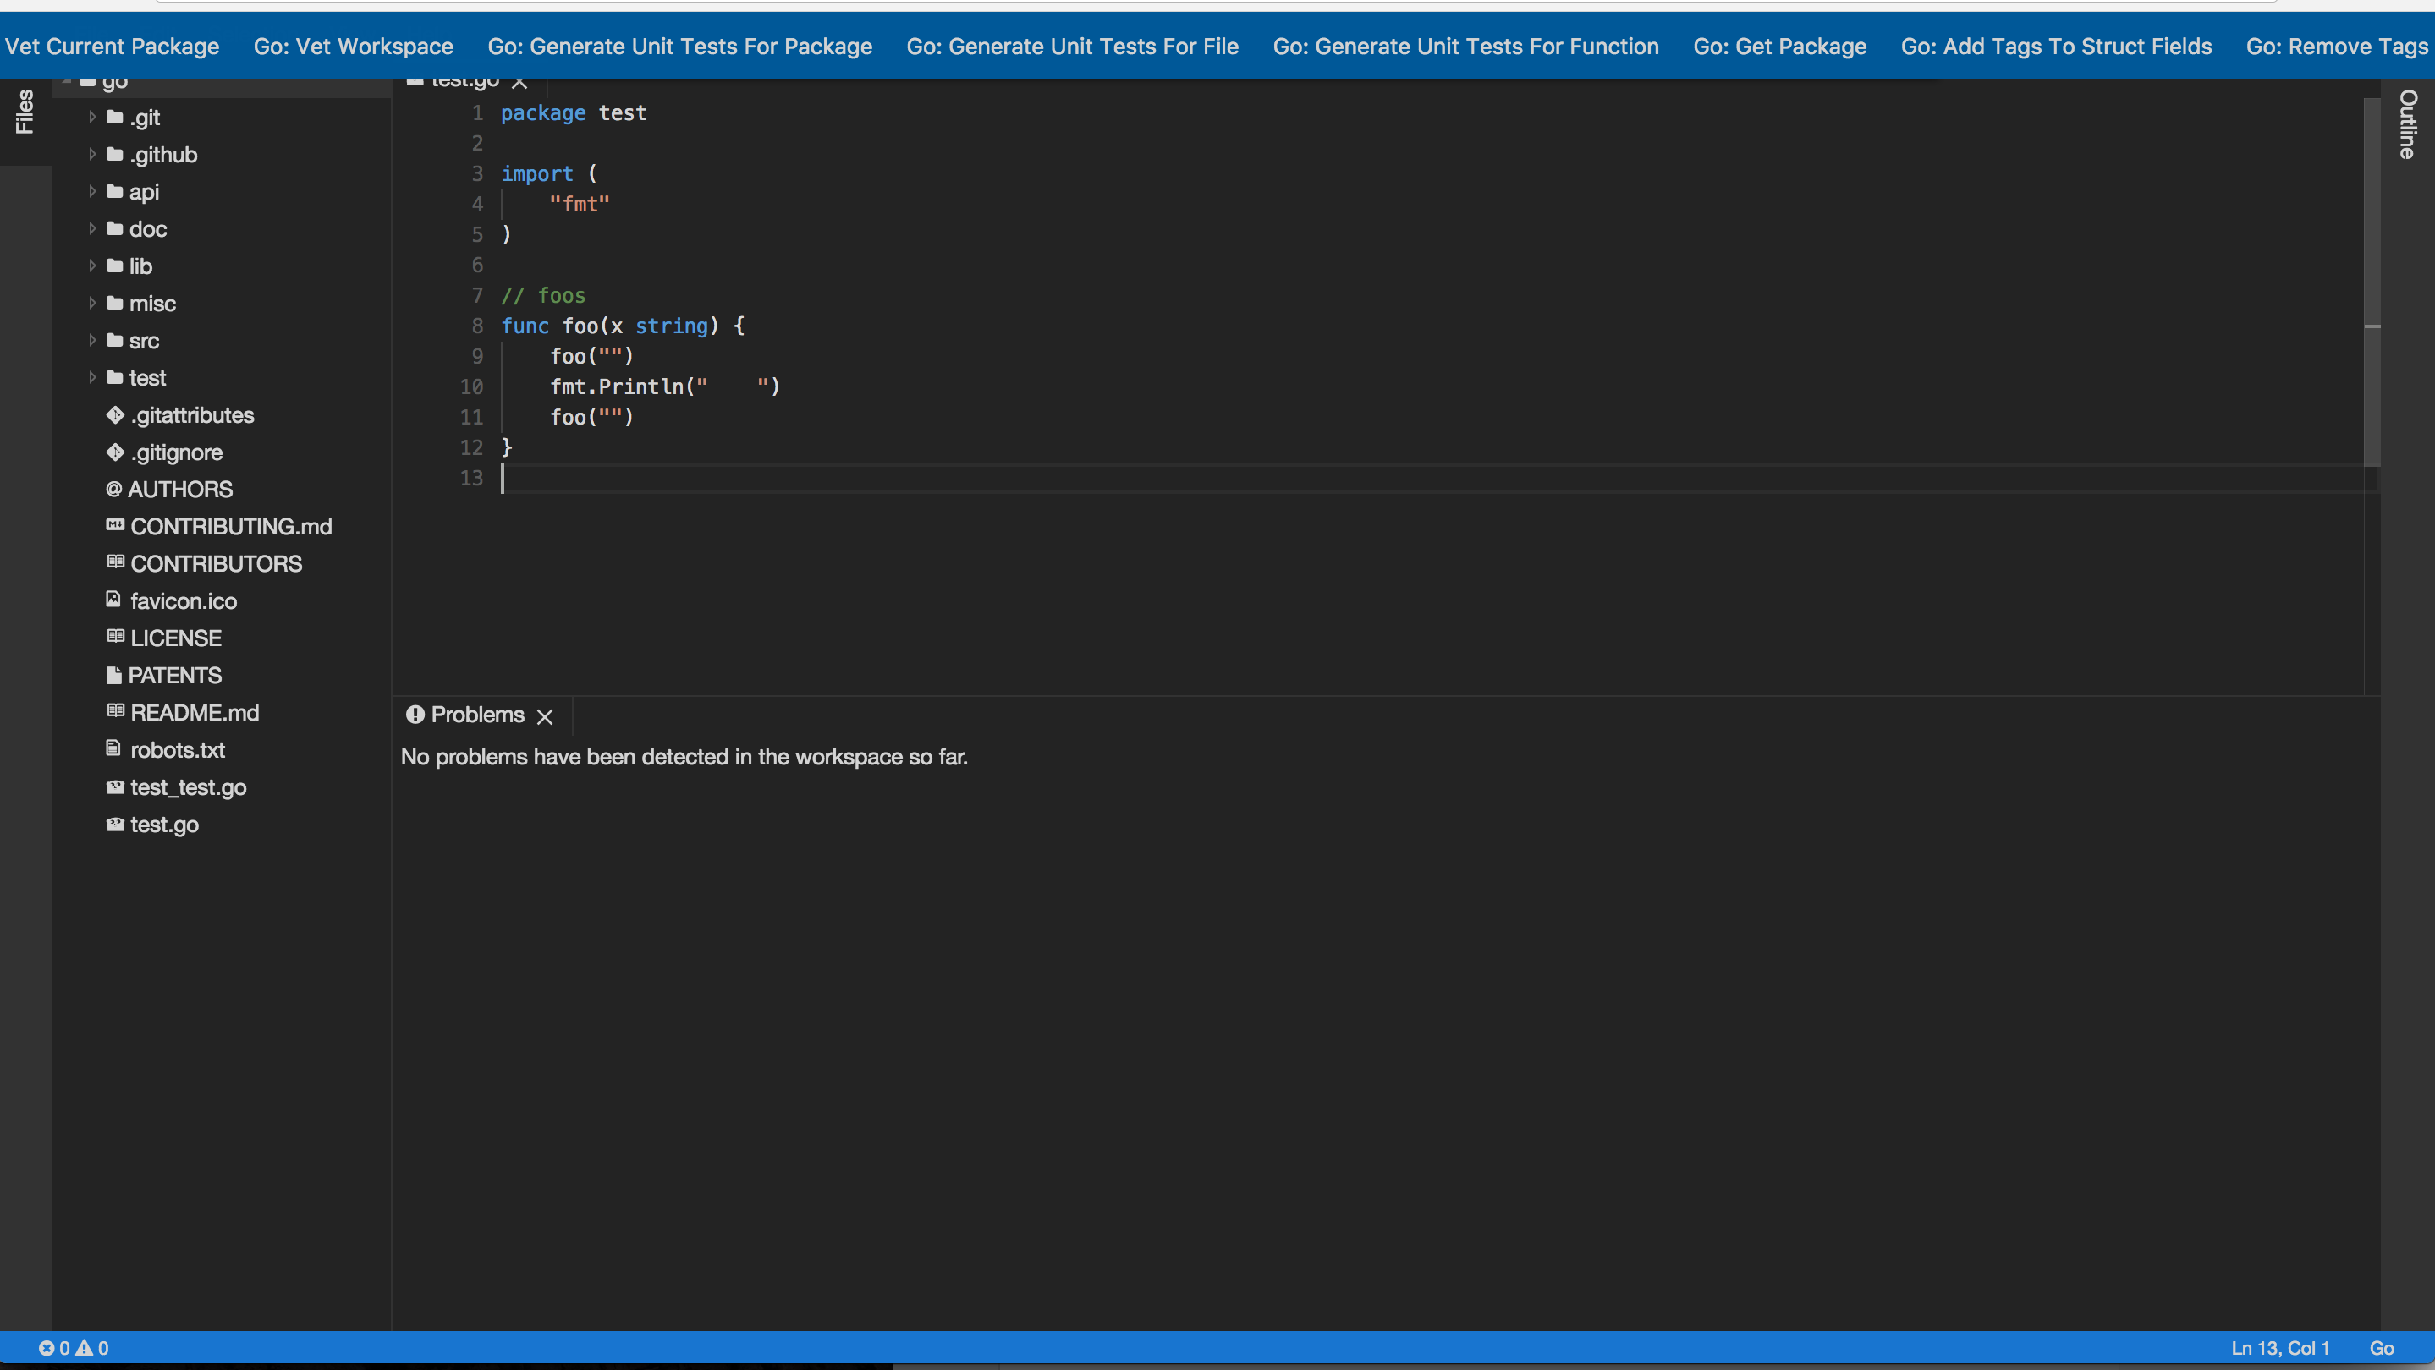
Task: Click line 8 func foo declaration
Action: click(622, 326)
